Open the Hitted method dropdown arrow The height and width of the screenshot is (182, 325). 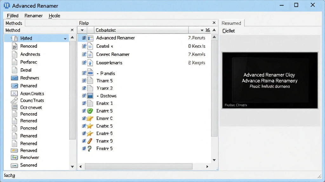(65, 39)
